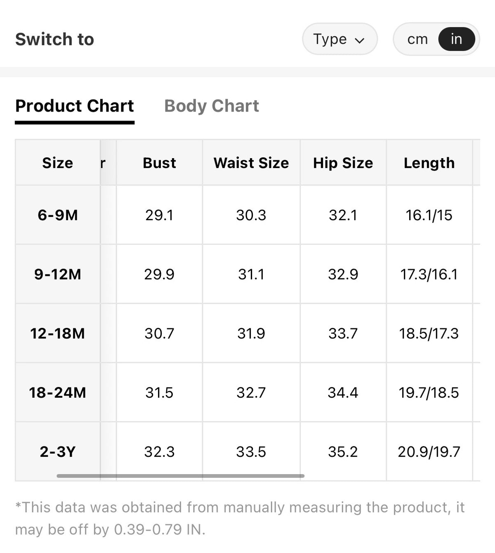Click the Hip Size column header
The height and width of the screenshot is (553, 495).
point(343,163)
